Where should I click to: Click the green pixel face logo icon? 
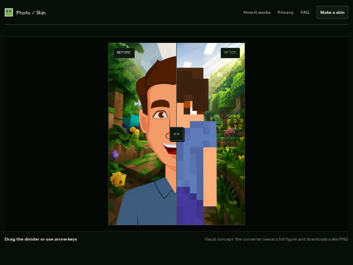click(x=9, y=12)
